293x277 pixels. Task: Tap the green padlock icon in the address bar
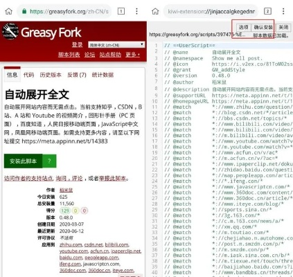click(24, 11)
